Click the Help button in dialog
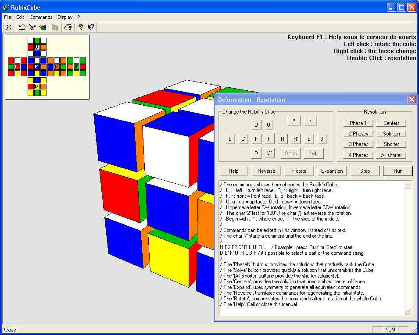The image size is (419, 335). pyautogui.click(x=233, y=171)
